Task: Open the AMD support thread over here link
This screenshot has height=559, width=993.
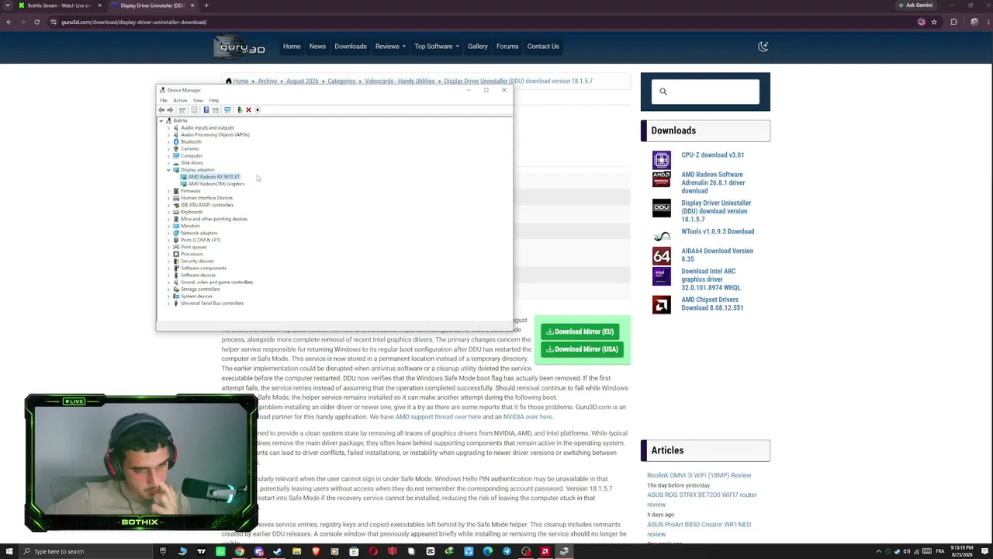Action: (438, 417)
